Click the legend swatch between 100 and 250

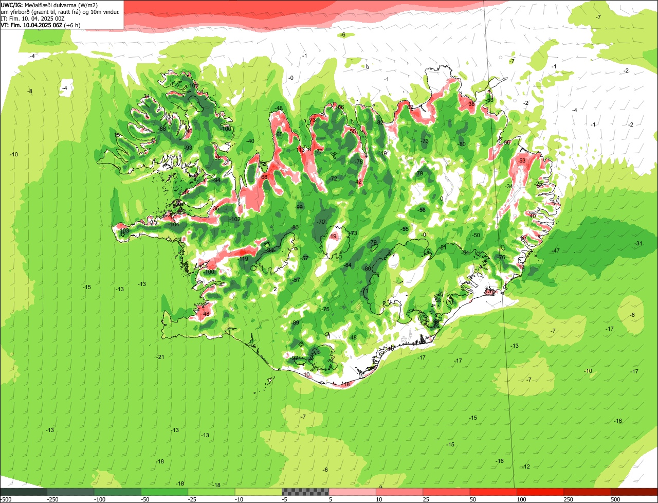coord(541,492)
